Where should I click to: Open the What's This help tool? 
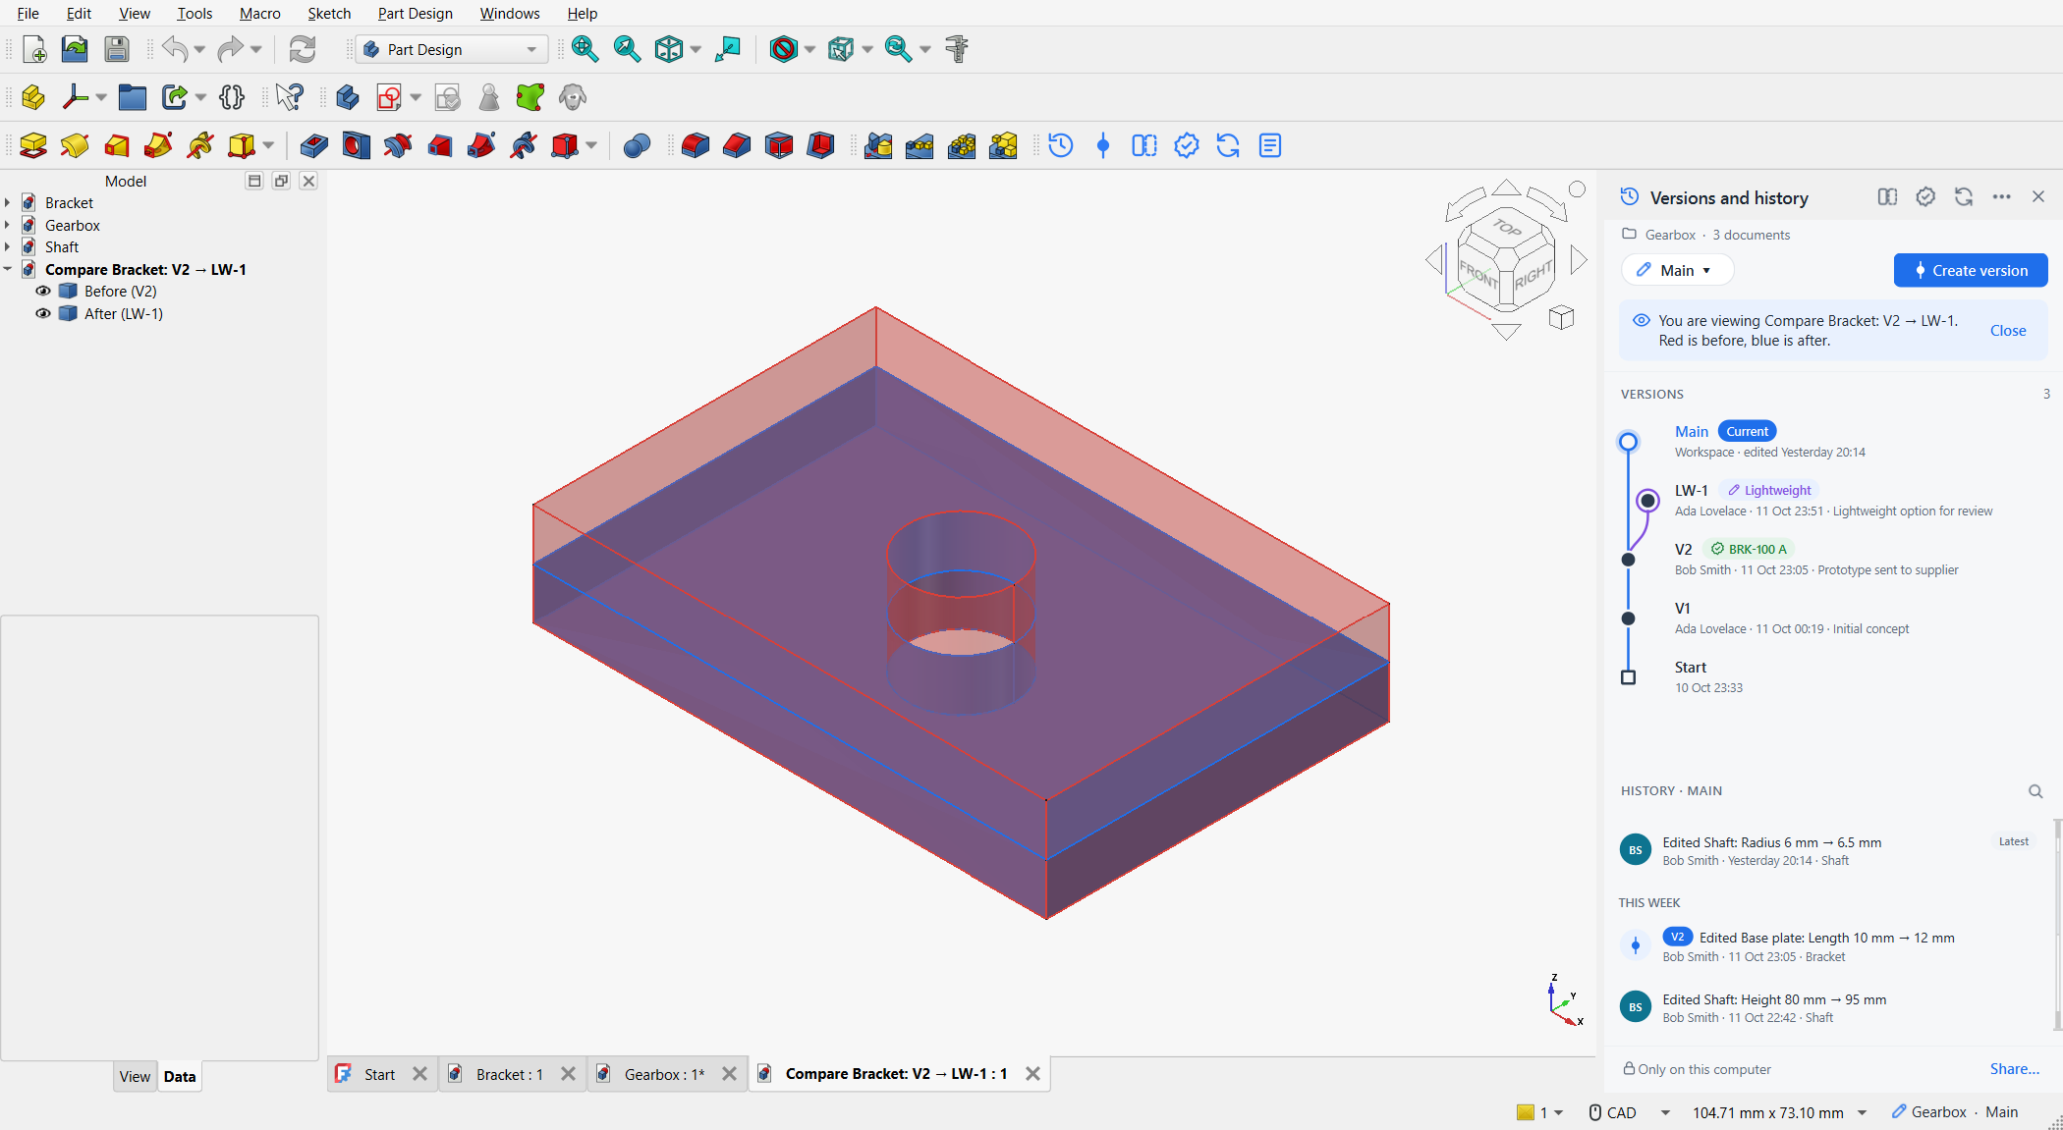click(289, 97)
